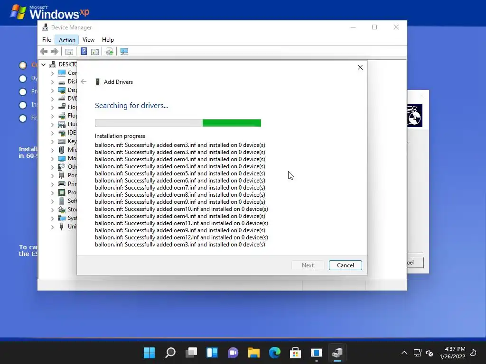Show hidden tray icons chevron

tap(404, 353)
